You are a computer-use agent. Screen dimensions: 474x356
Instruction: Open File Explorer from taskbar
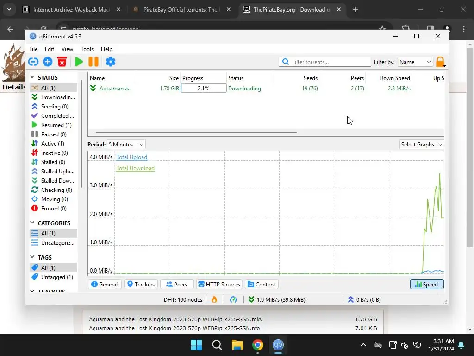coord(237,345)
